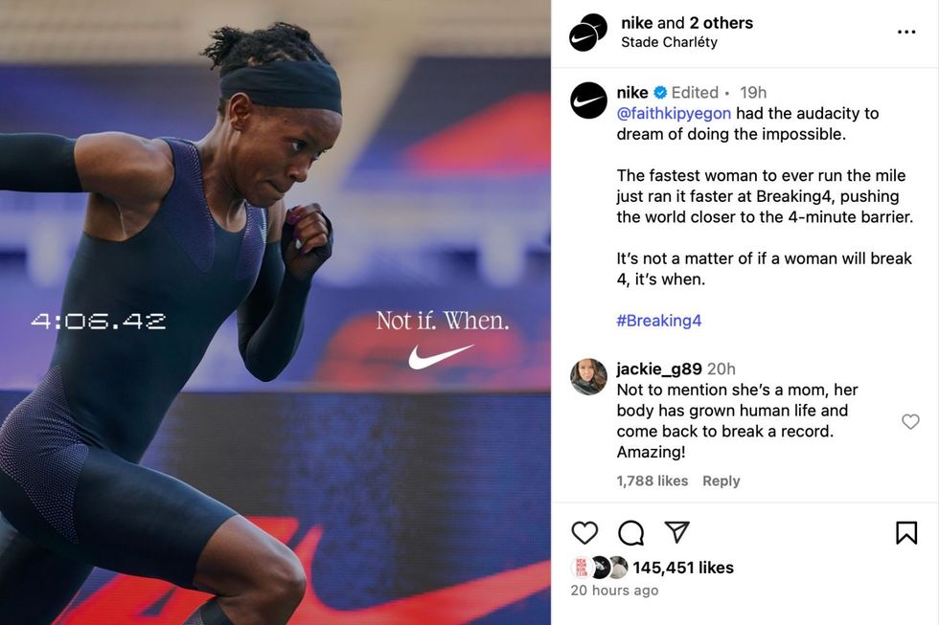Open jackie_g89 username link
Screen dimensions: 939x625
coord(659,369)
